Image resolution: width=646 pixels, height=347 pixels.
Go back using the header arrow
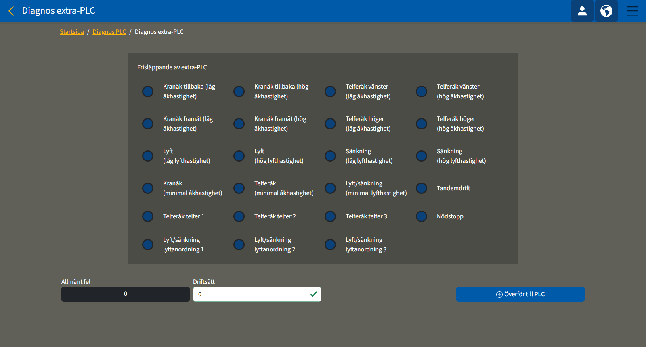tap(11, 11)
